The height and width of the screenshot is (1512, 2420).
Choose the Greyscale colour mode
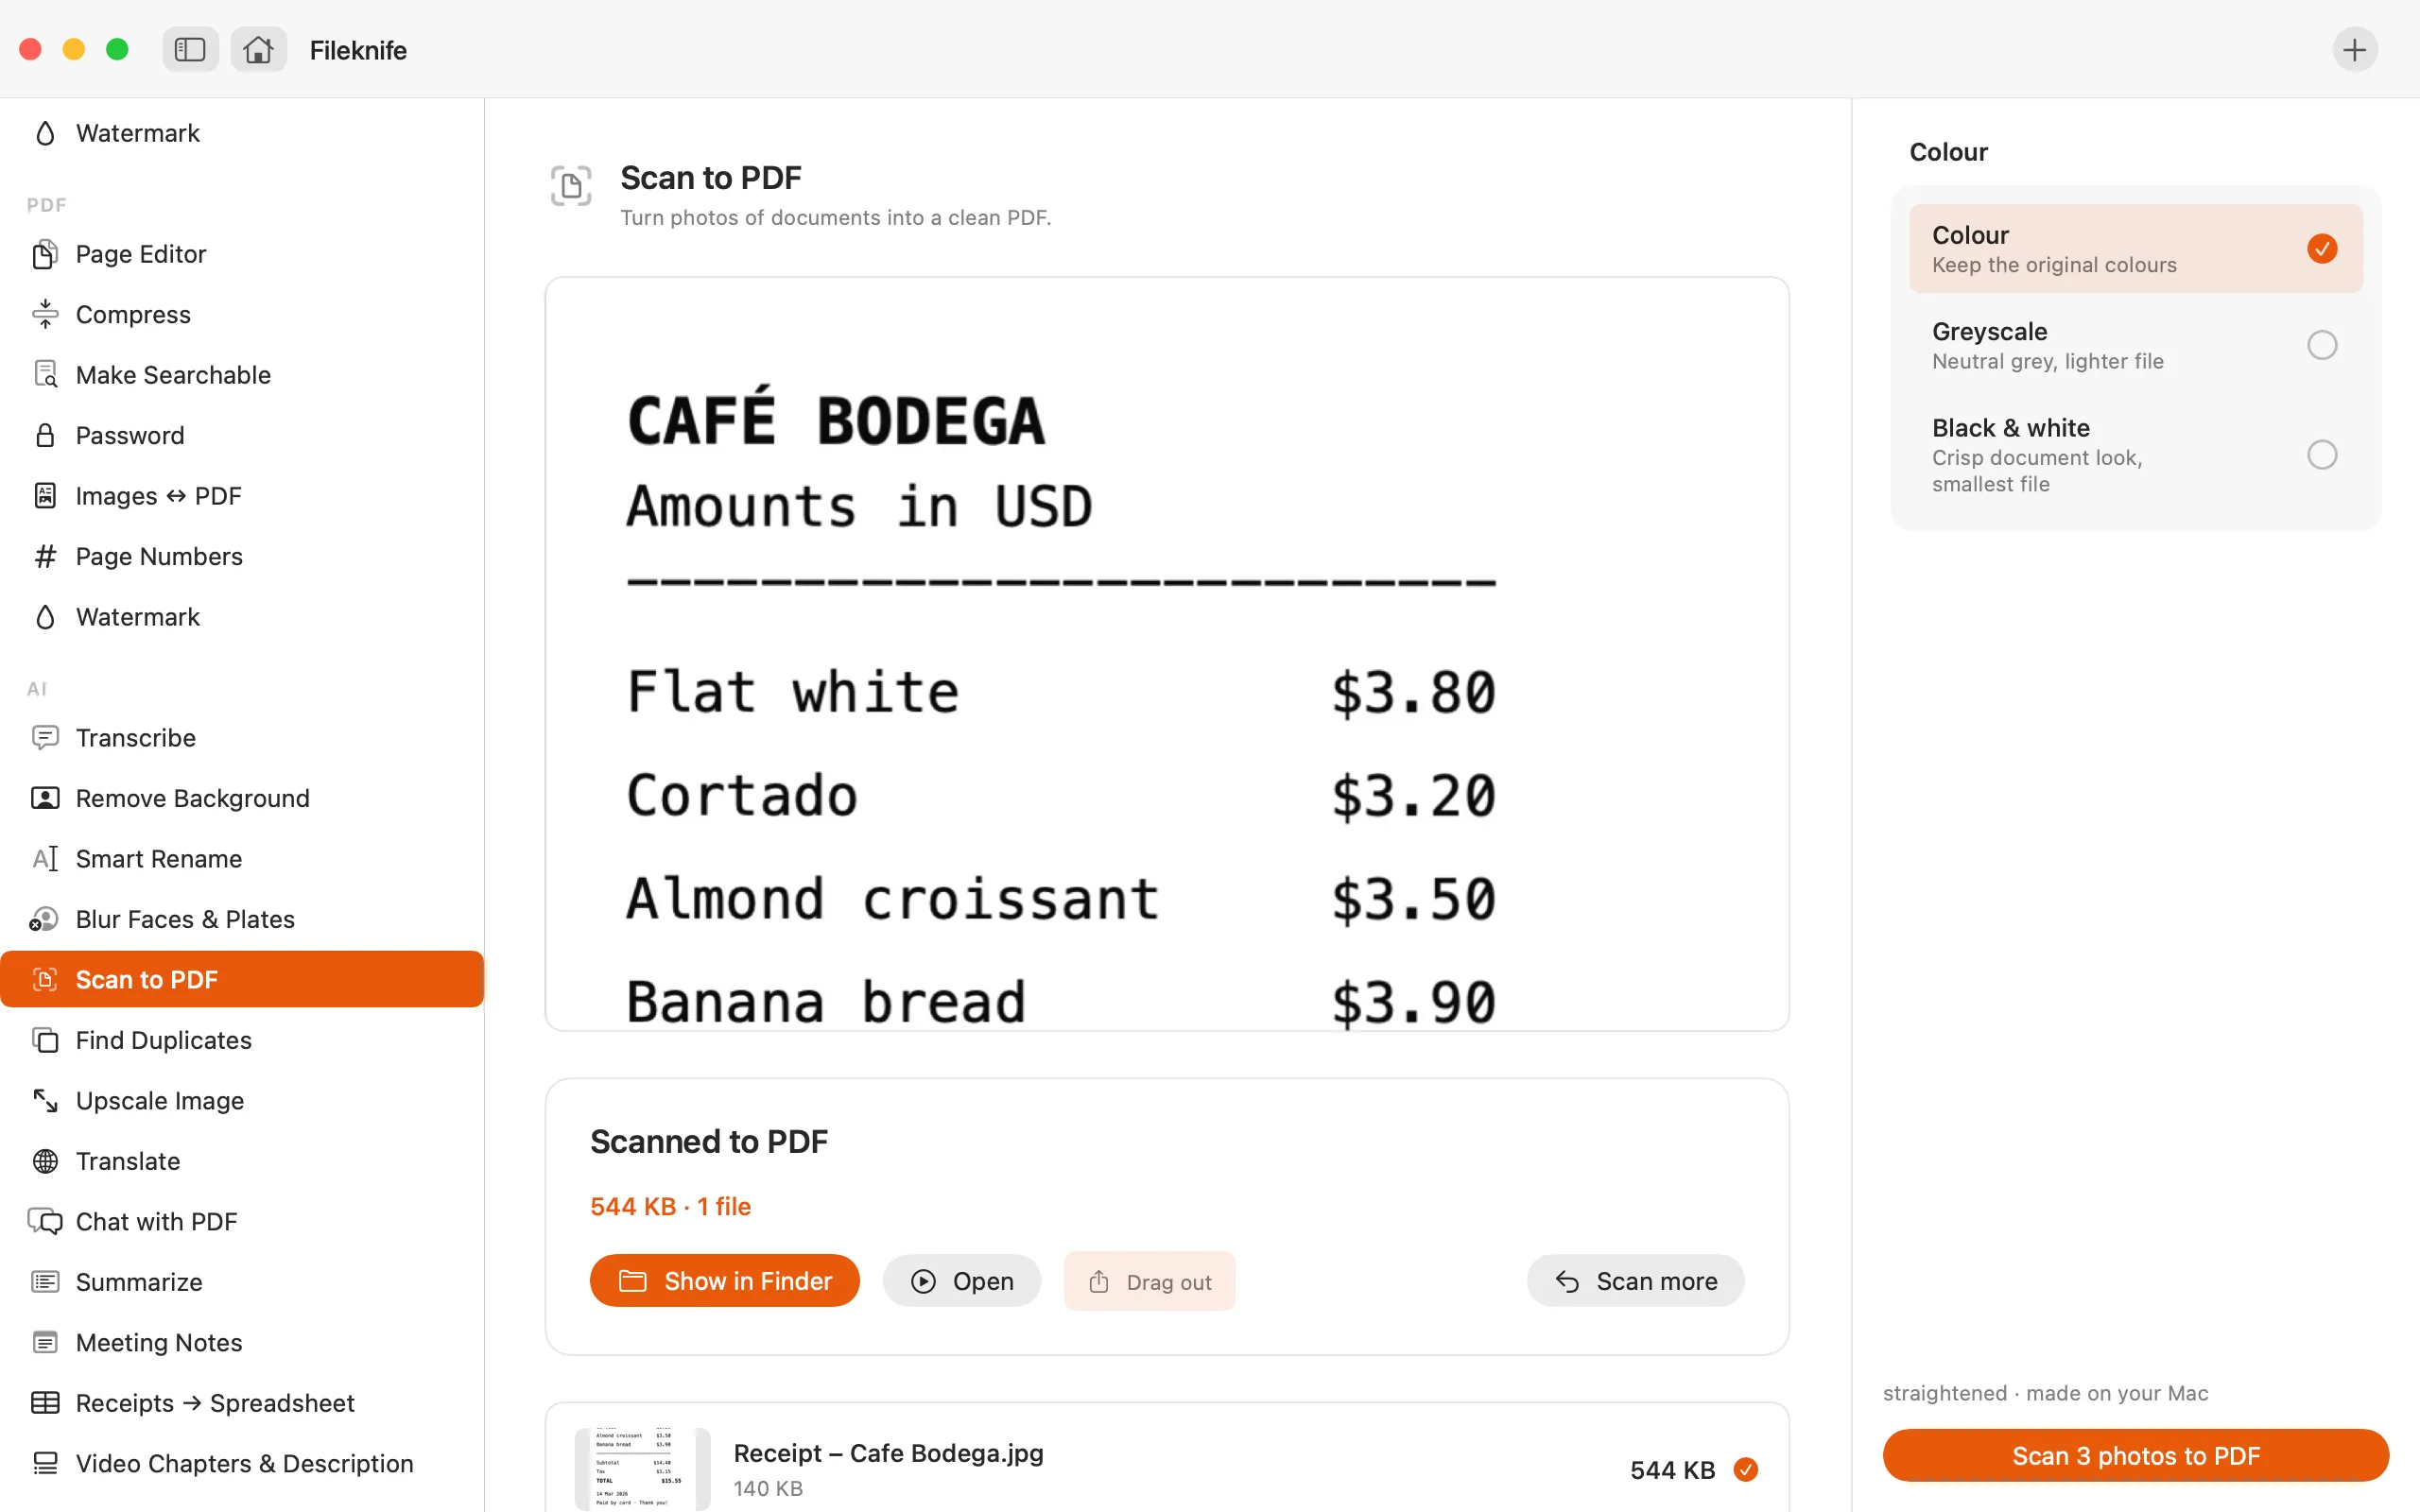point(2135,345)
